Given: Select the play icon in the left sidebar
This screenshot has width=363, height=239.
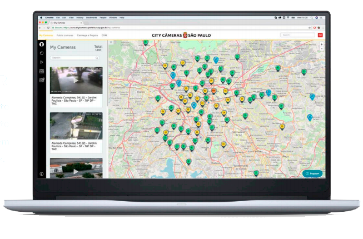Looking at the screenshot, I should [42, 62].
